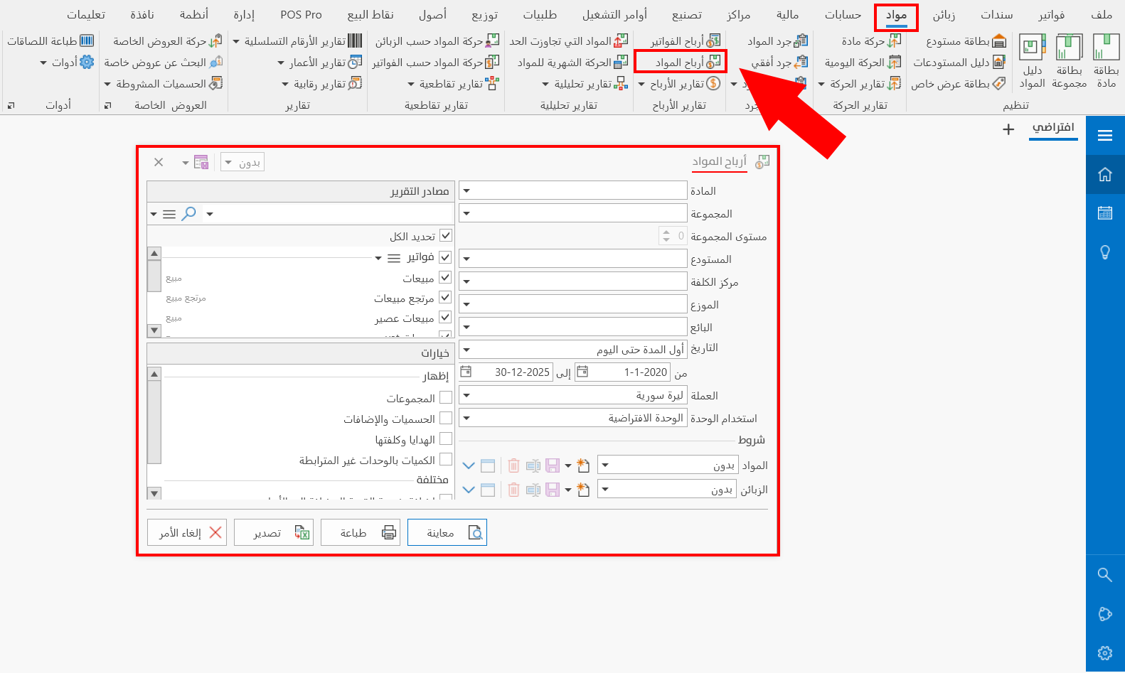This screenshot has width=1125, height=673.
Task: Click the lightbulb tips icon in sidebar
Action: [x=1105, y=252]
